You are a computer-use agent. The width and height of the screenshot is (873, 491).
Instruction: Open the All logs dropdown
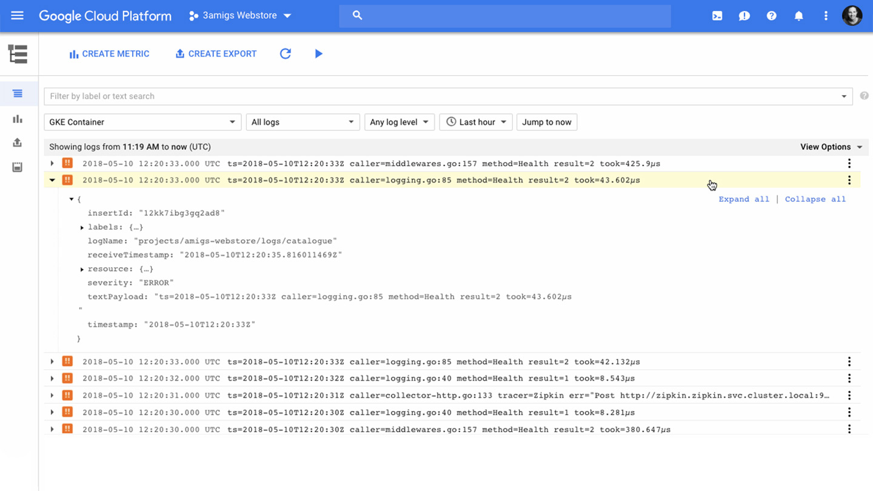(303, 122)
